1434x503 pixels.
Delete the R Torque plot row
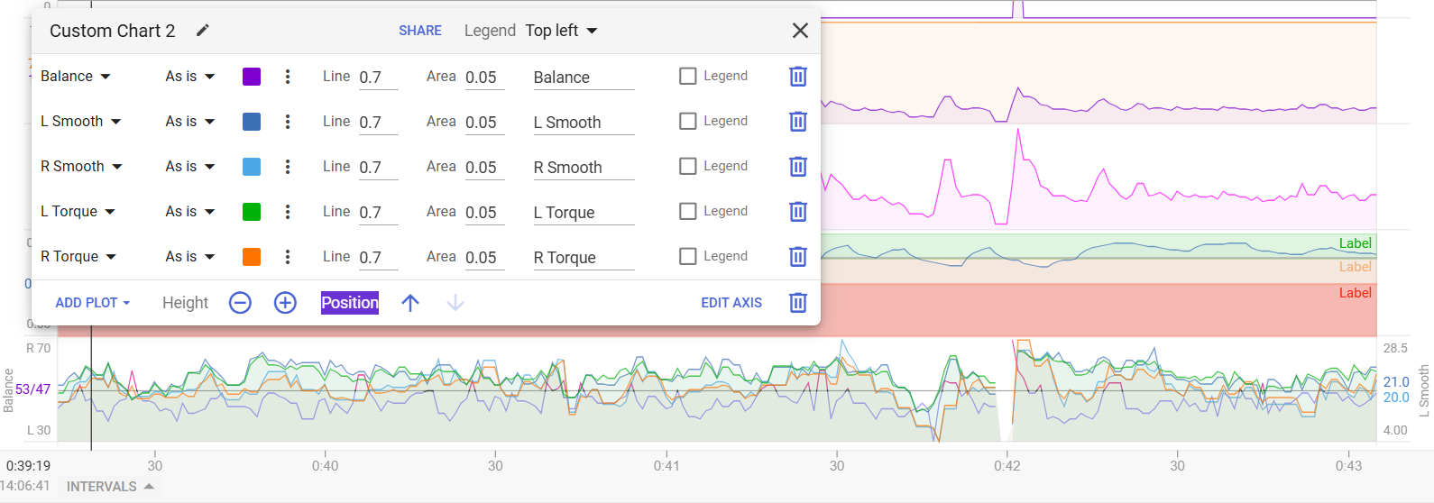[798, 257]
